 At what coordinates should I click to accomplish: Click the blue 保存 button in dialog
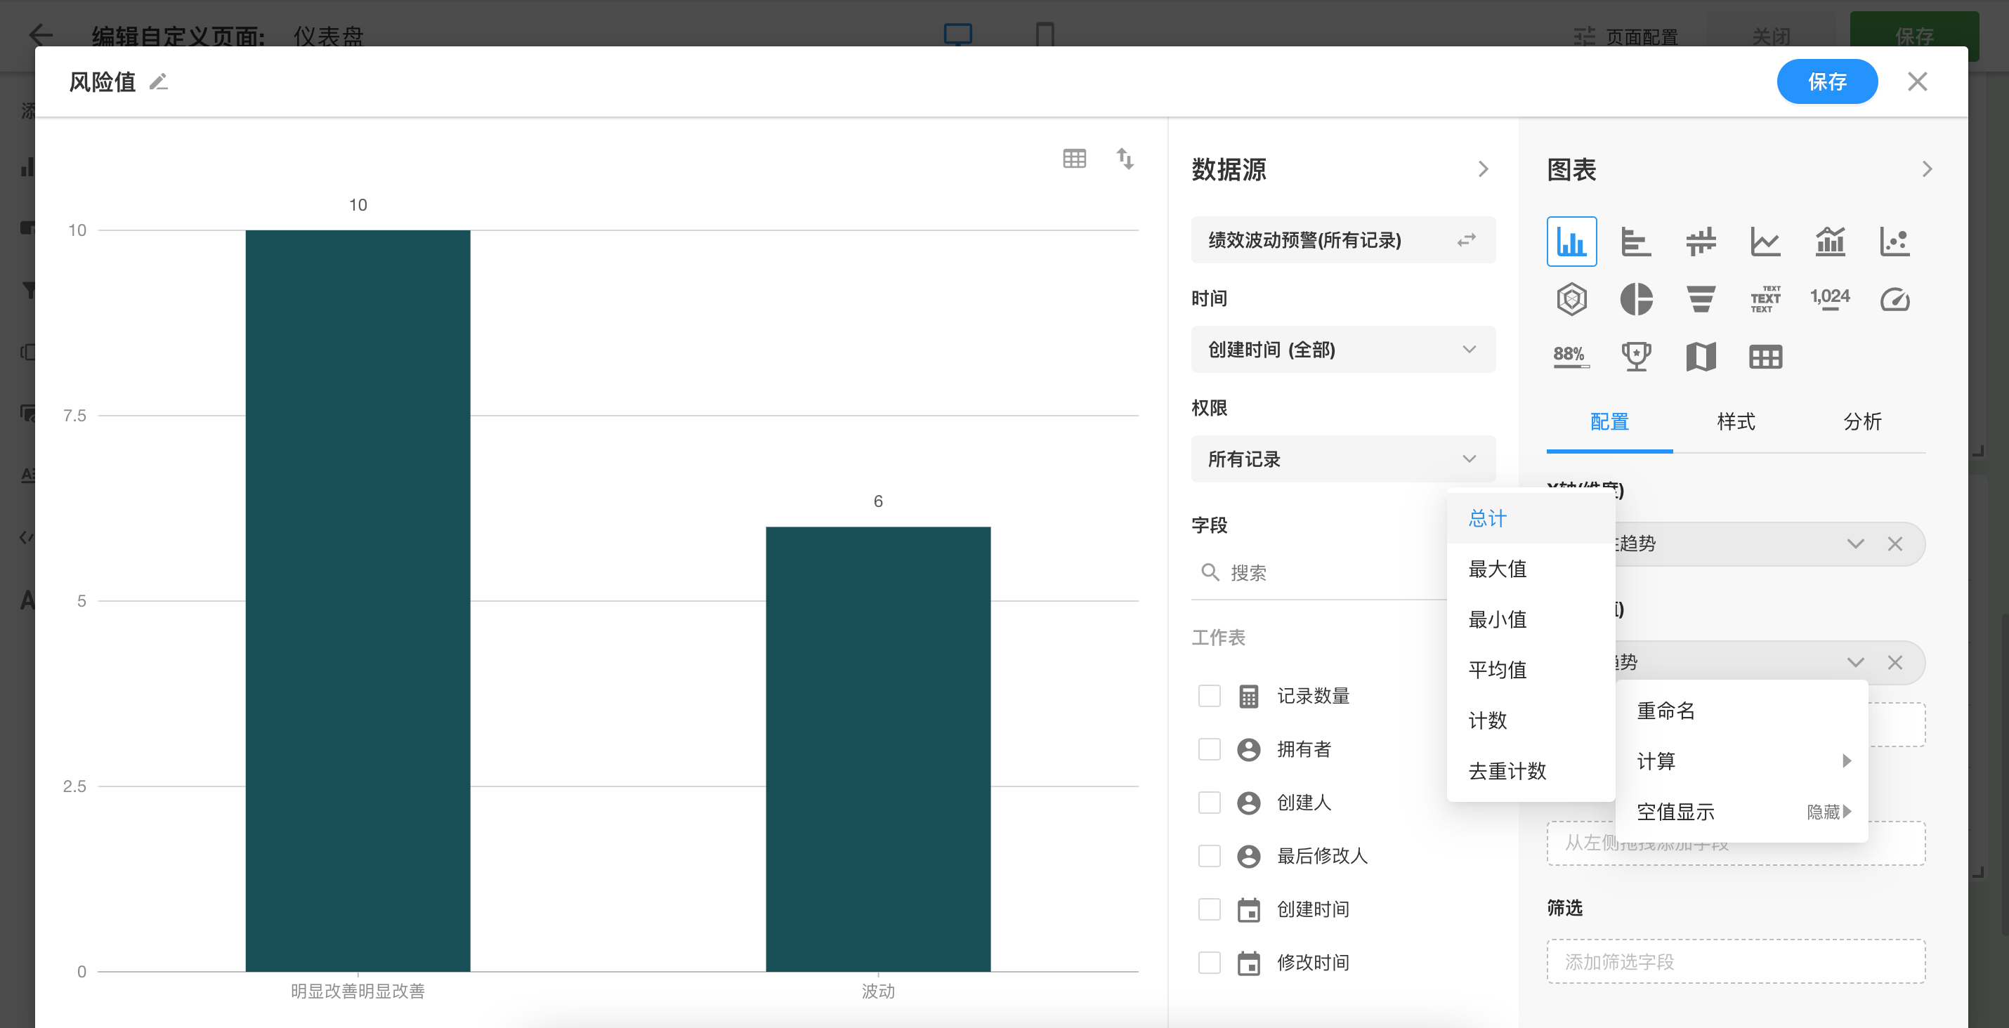tap(1826, 82)
